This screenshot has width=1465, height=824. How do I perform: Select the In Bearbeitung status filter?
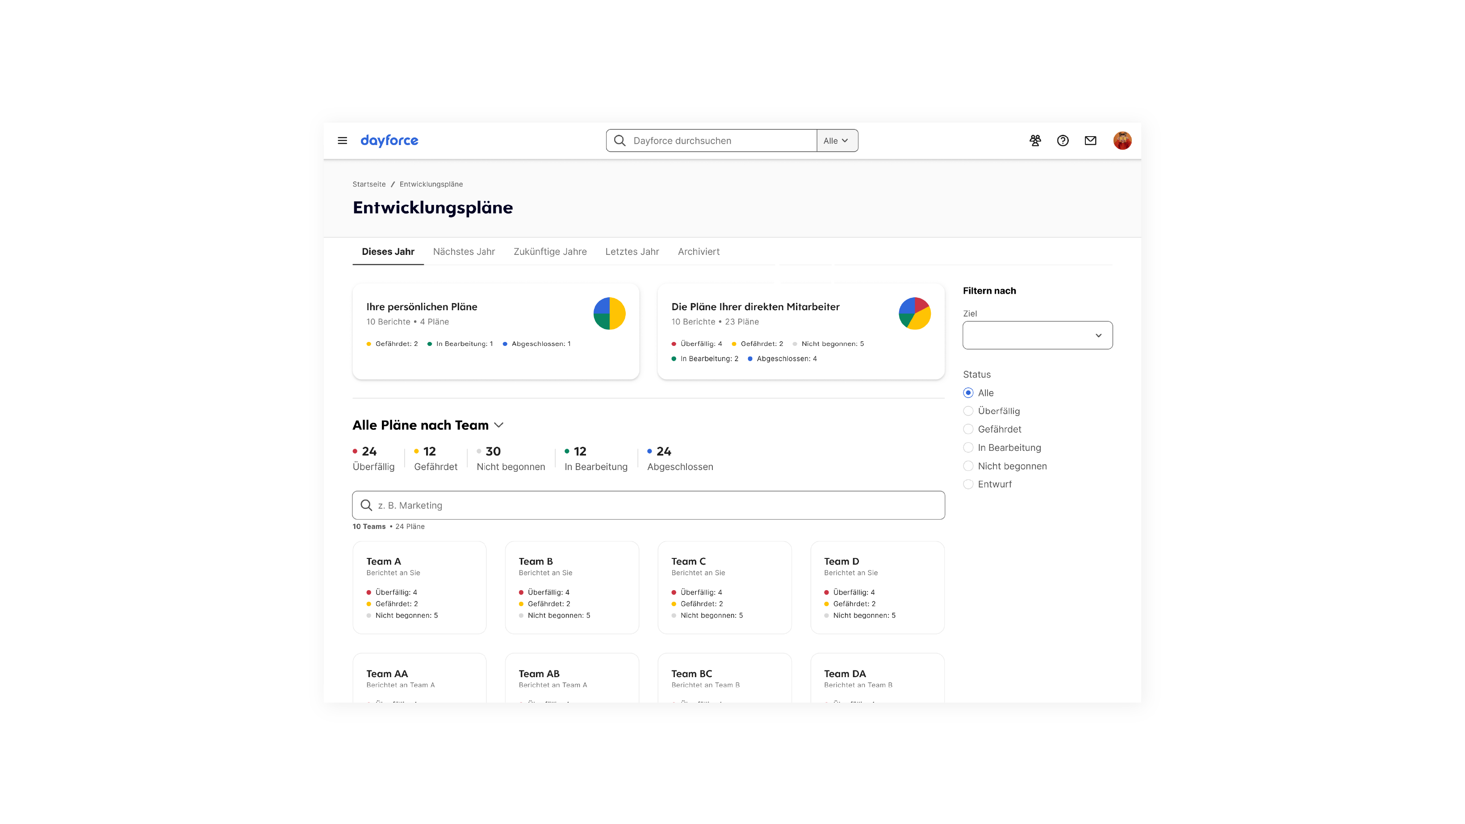[x=968, y=448]
